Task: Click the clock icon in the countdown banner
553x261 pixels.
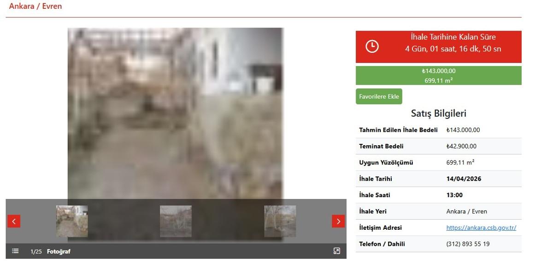Action: coord(372,46)
